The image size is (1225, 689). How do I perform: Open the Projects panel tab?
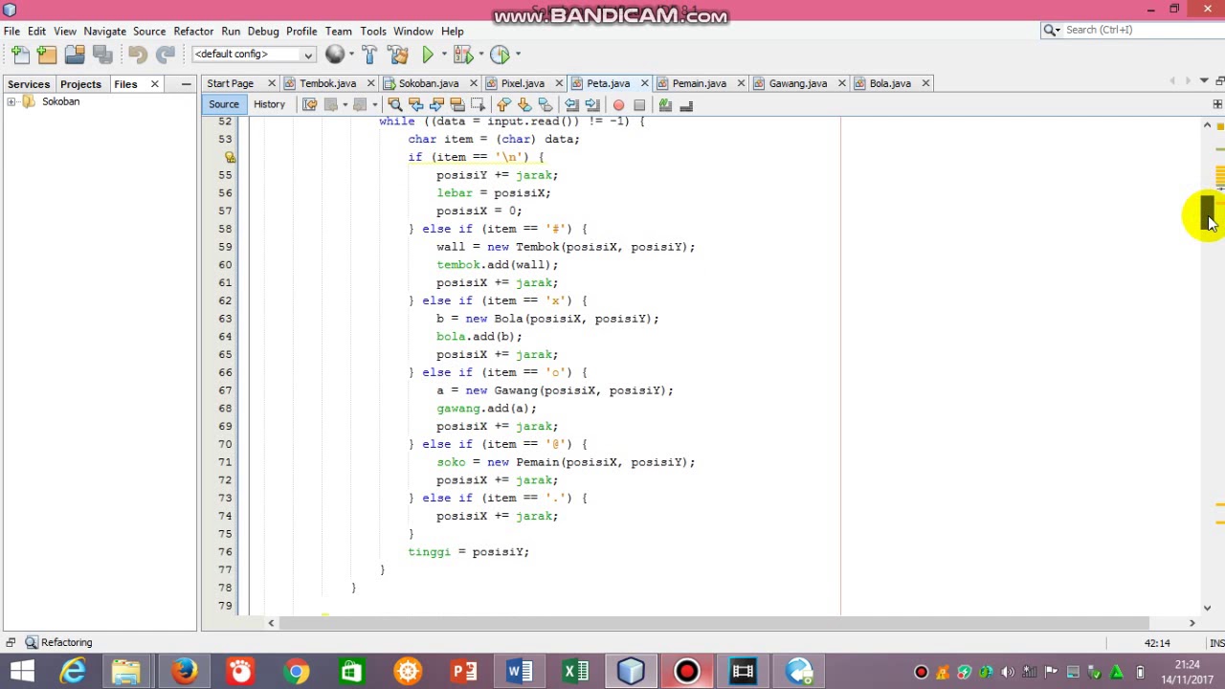[80, 84]
